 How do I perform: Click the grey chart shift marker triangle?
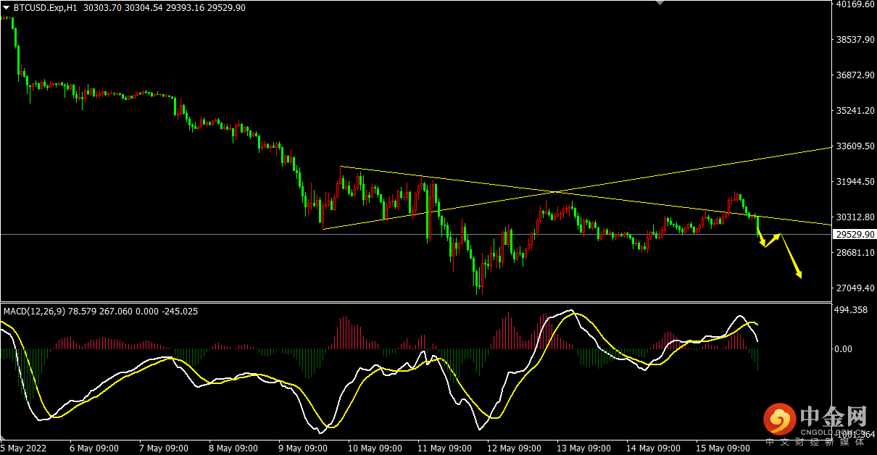pos(659,3)
